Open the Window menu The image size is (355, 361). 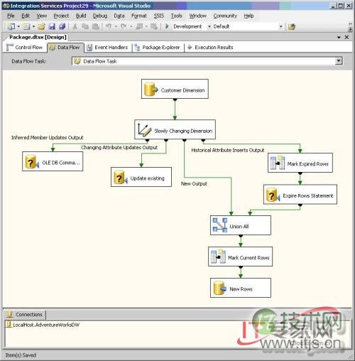197,16
